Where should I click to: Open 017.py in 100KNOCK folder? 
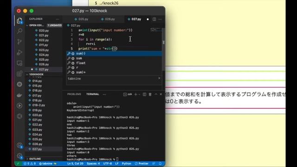[37, 96]
